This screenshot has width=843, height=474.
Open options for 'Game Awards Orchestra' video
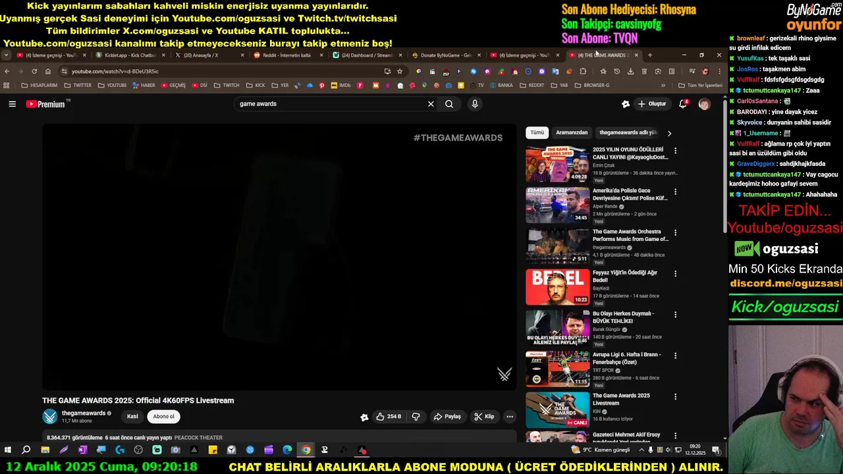pos(675,232)
